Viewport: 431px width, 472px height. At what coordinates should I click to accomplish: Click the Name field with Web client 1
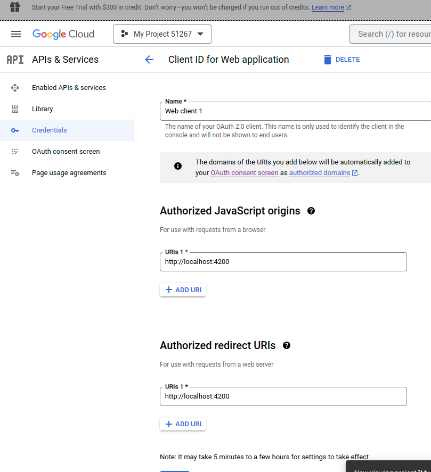[x=295, y=111]
